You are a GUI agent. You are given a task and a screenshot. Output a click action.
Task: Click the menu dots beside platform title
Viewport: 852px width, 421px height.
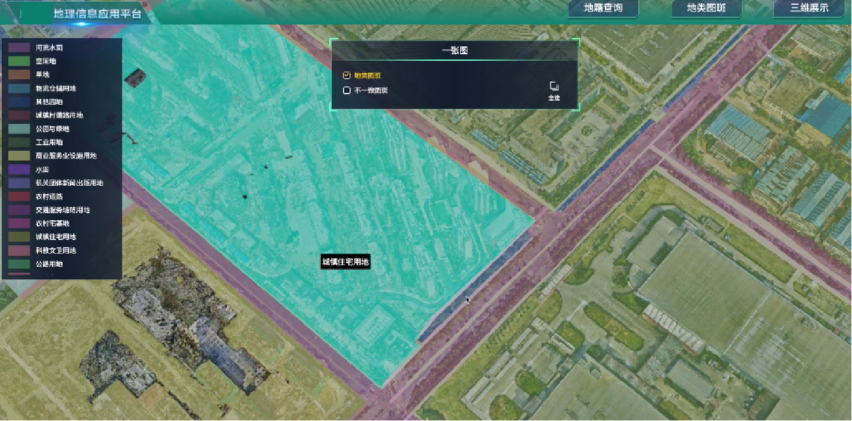click(21, 13)
